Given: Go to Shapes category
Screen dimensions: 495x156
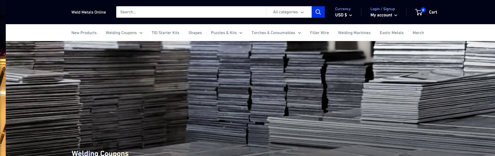Looking at the screenshot, I should coord(195,33).
